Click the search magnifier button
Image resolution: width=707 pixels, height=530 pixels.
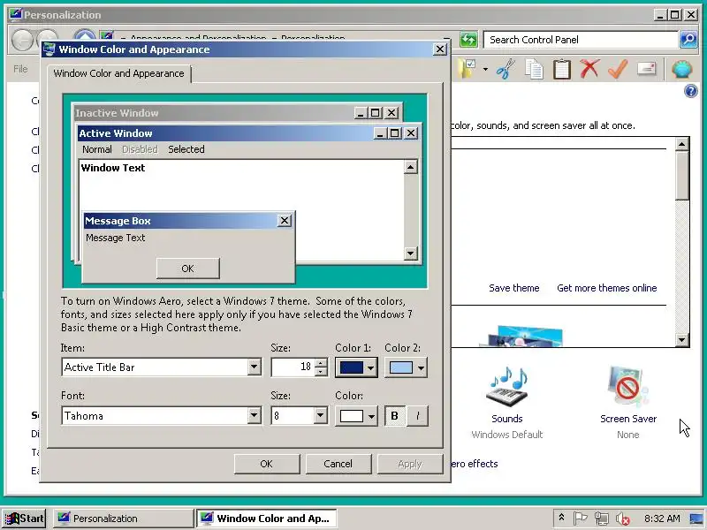tap(688, 40)
